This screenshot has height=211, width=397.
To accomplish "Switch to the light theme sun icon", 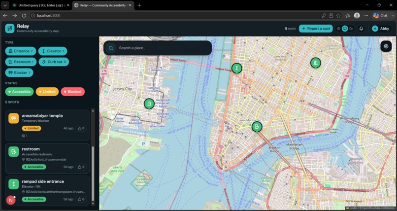I will click(x=338, y=29).
